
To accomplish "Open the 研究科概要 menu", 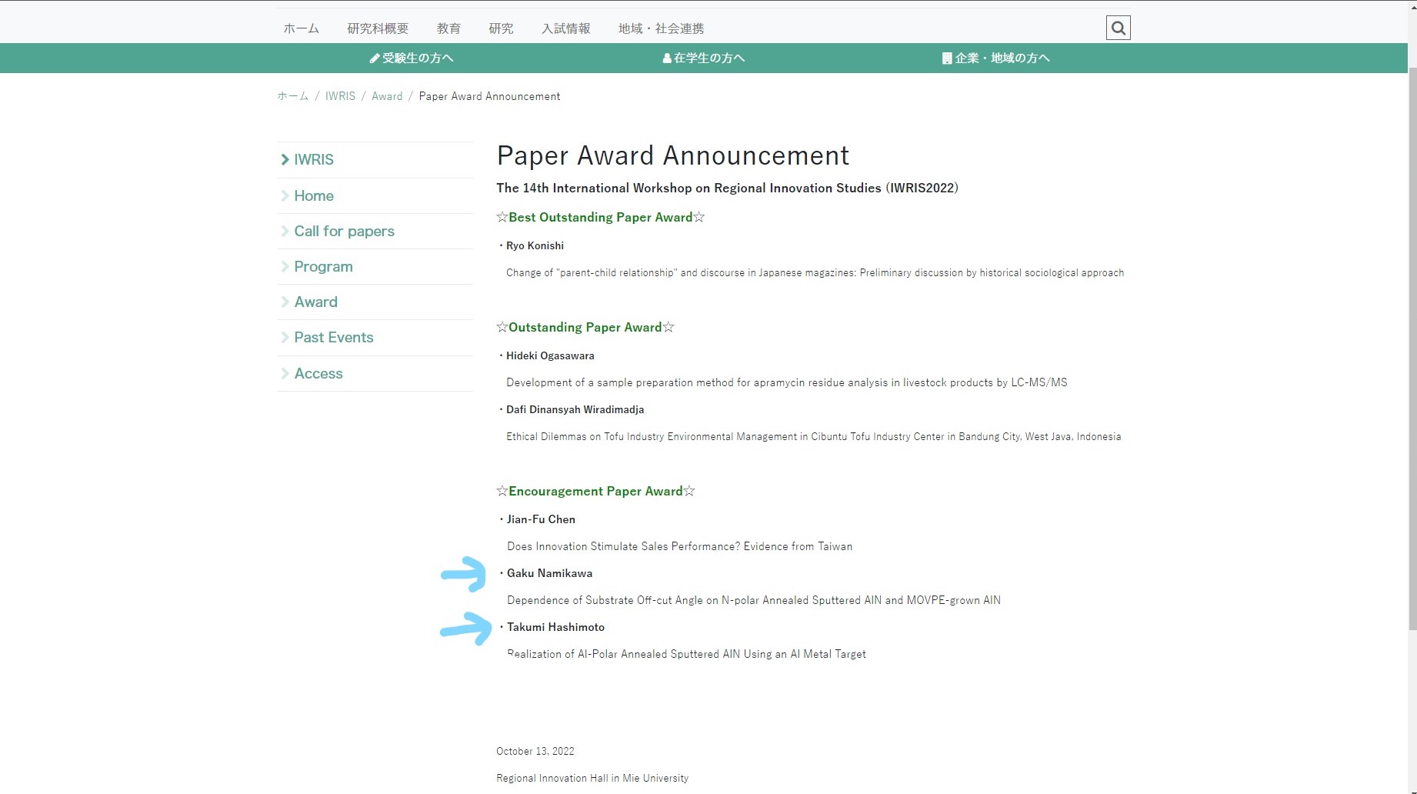I will click(377, 28).
